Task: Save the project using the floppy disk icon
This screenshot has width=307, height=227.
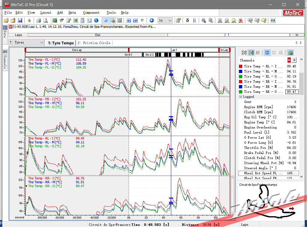Action: click(20, 20)
